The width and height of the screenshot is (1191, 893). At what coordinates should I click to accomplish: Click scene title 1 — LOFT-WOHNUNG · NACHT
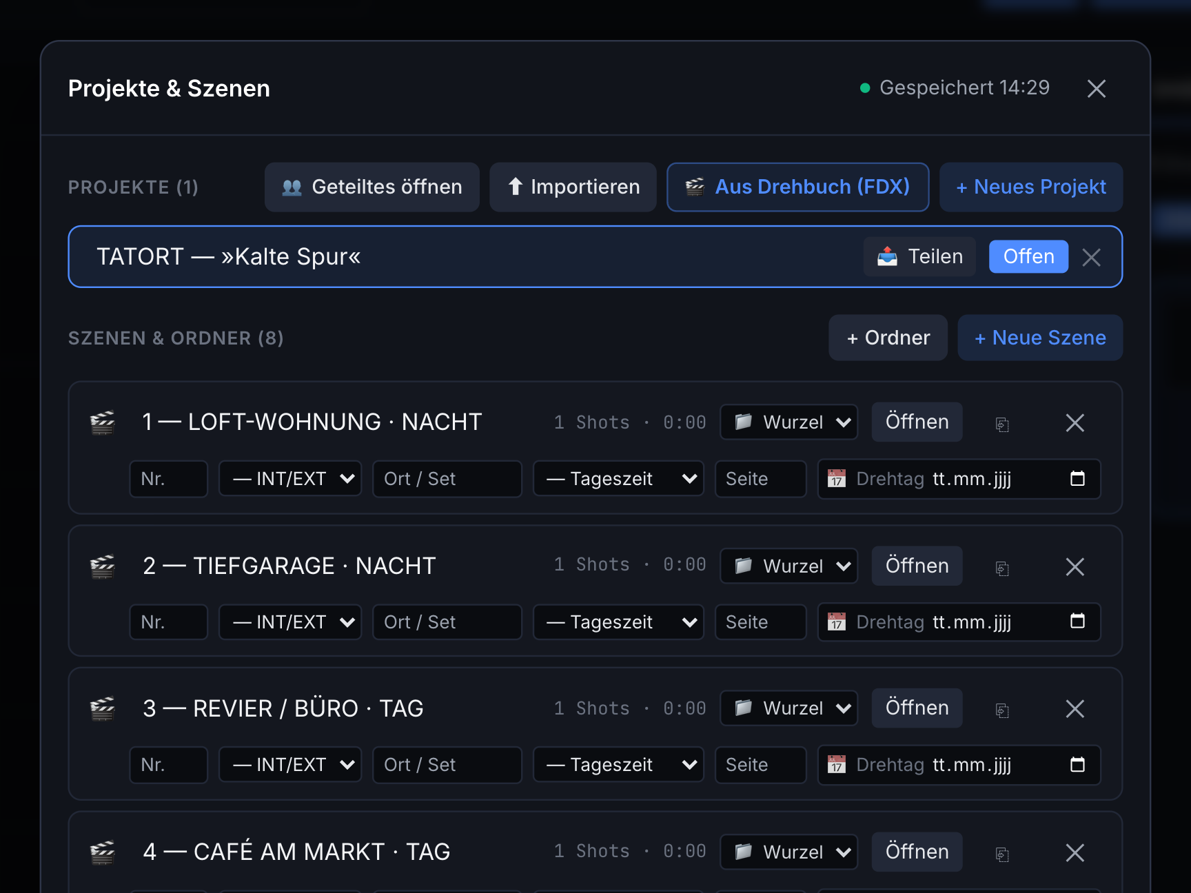pos(312,422)
